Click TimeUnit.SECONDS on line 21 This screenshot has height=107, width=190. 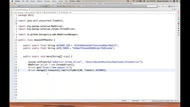[x=94, y=70]
